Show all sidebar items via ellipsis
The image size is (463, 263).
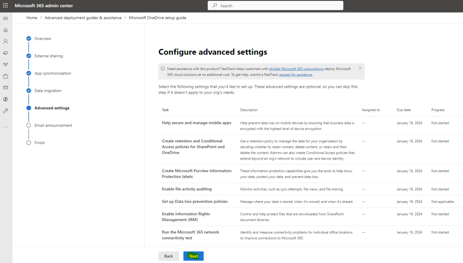pyautogui.click(x=5, y=127)
